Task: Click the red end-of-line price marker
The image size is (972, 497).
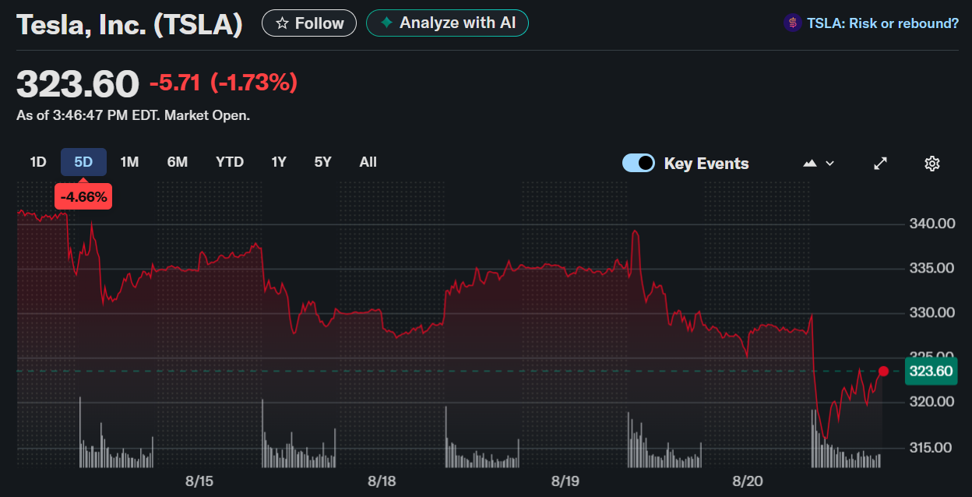Action: point(883,371)
